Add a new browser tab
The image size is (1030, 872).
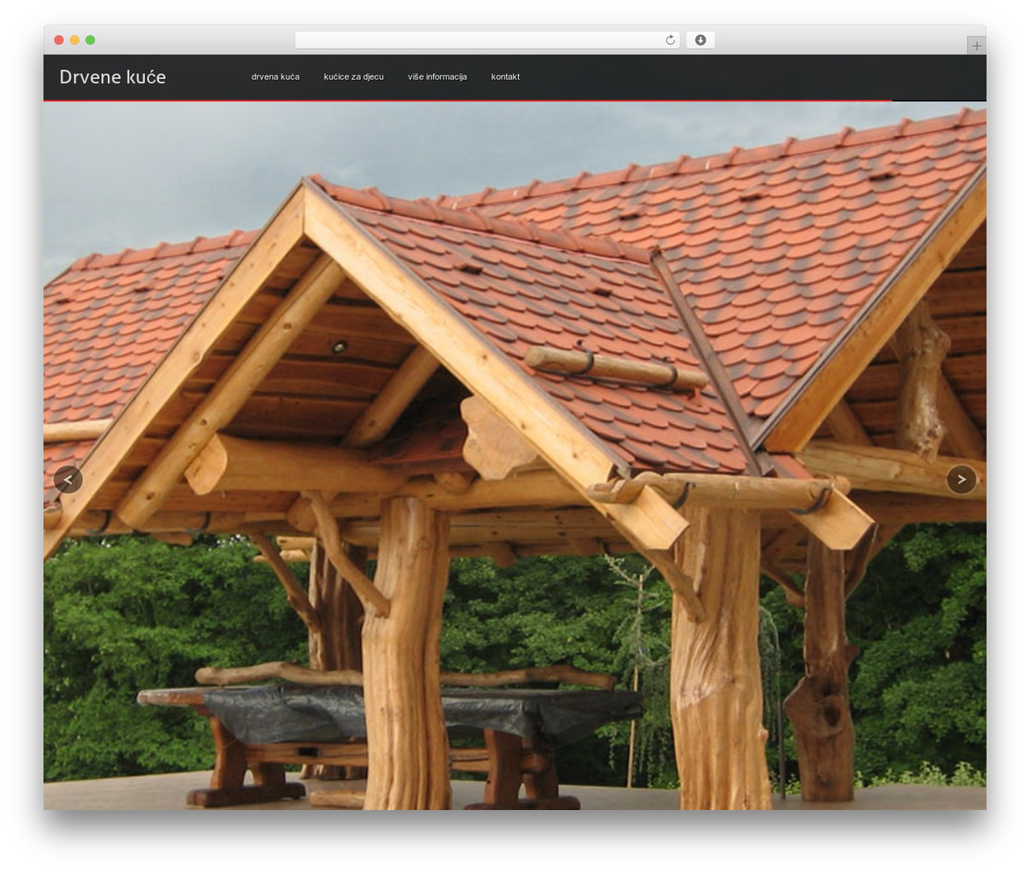pos(976,45)
